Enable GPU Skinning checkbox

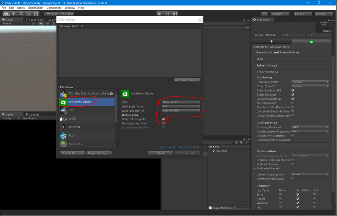tap(293, 103)
